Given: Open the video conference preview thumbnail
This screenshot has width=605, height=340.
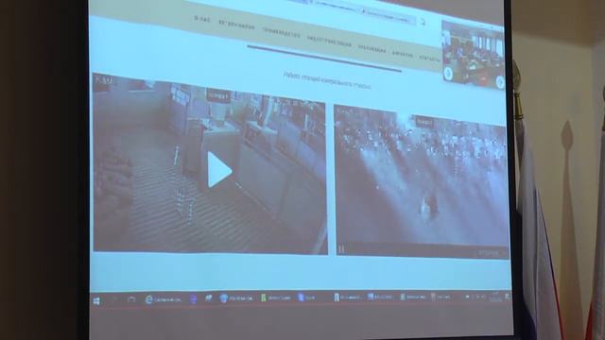Looking at the screenshot, I should pyautogui.click(x=473, y=54).
